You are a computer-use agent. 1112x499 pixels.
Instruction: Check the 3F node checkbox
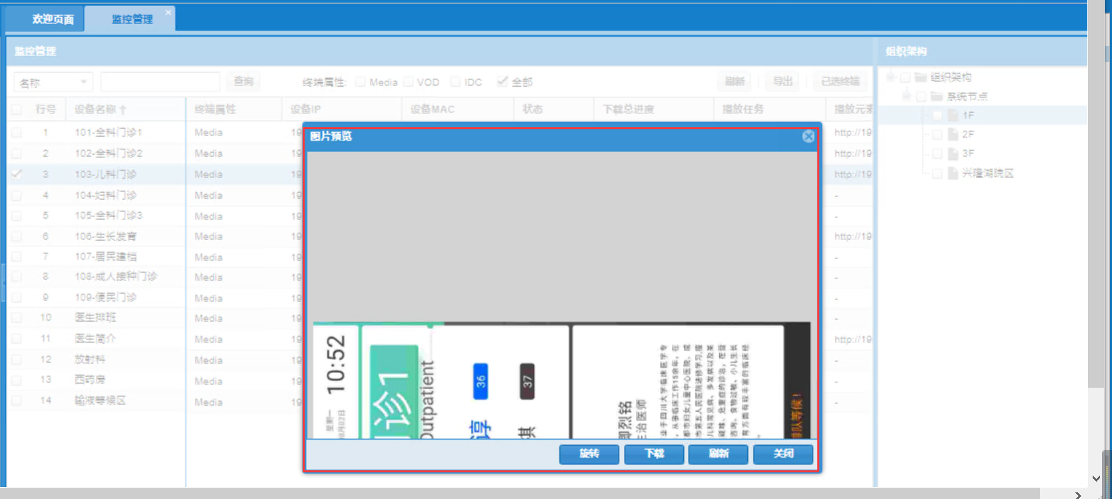click(x=937, y=154)
